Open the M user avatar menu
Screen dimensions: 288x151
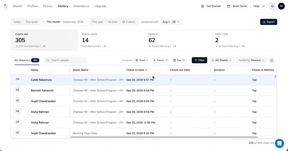281,6
